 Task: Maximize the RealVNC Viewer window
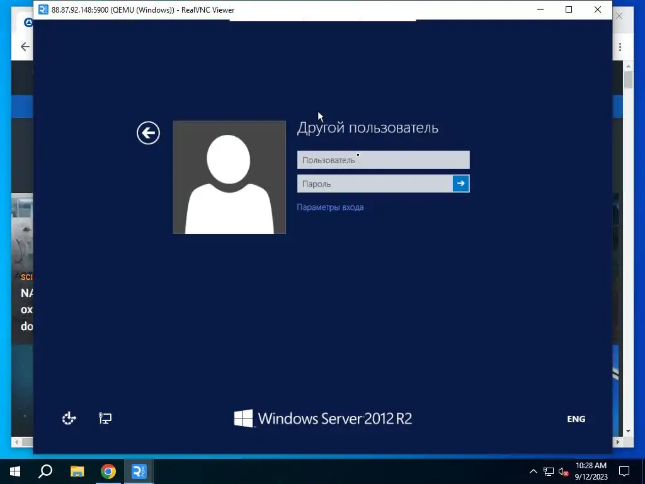pos(569,9)
